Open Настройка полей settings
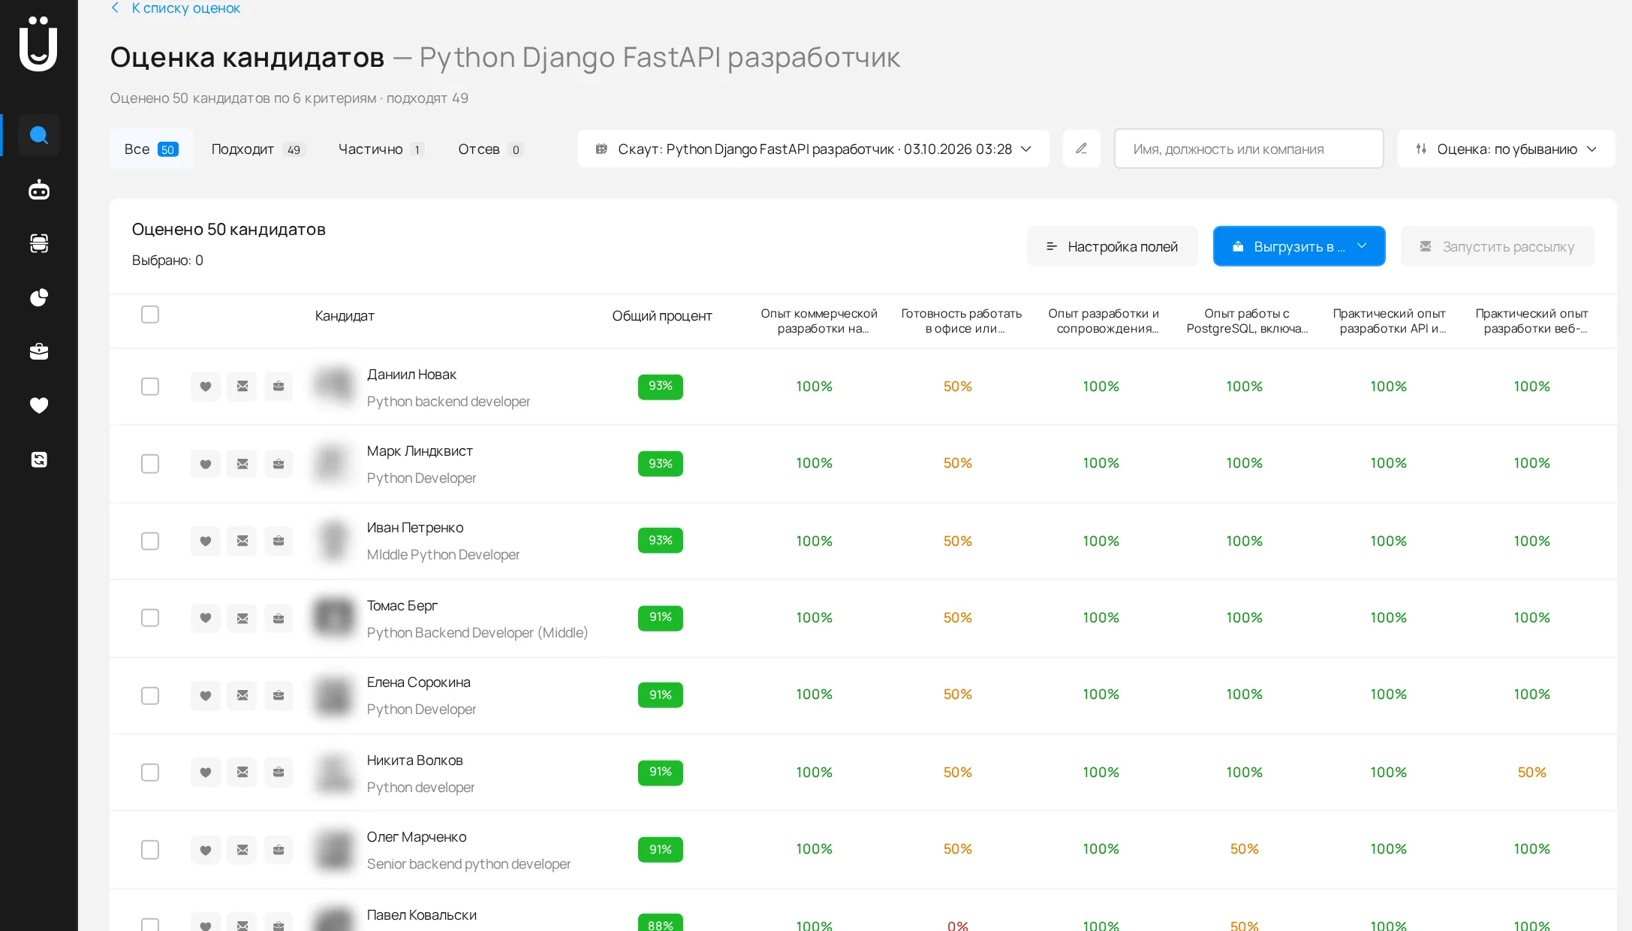The height and width of the screenshot is (931, 1632). (x=1112, y=246)
